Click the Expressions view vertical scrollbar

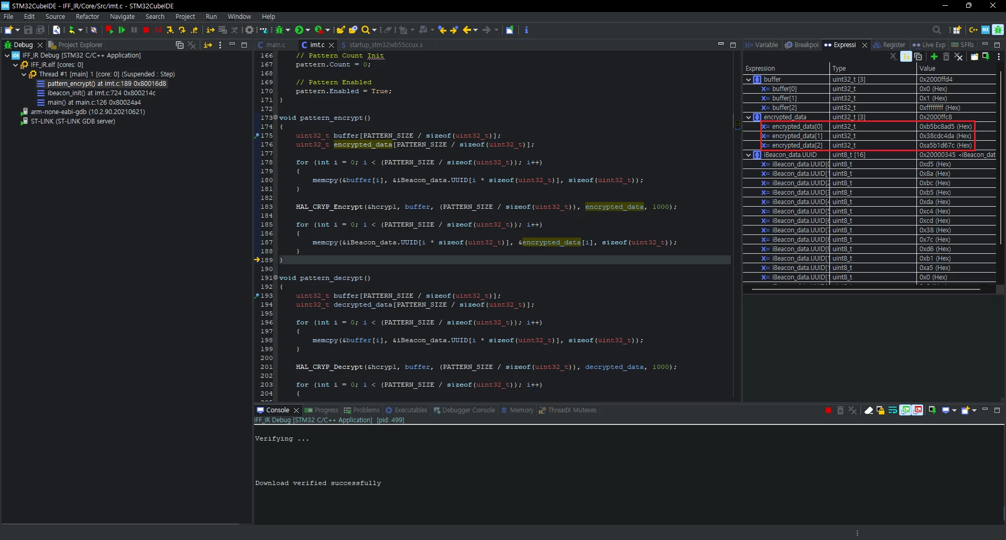tap(1000, 157)
